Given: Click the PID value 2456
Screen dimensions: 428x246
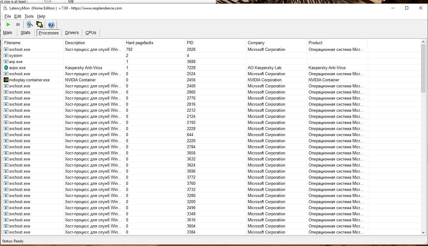Looking at the screenshot, I should pyautogui.click(x=191, y=80).
